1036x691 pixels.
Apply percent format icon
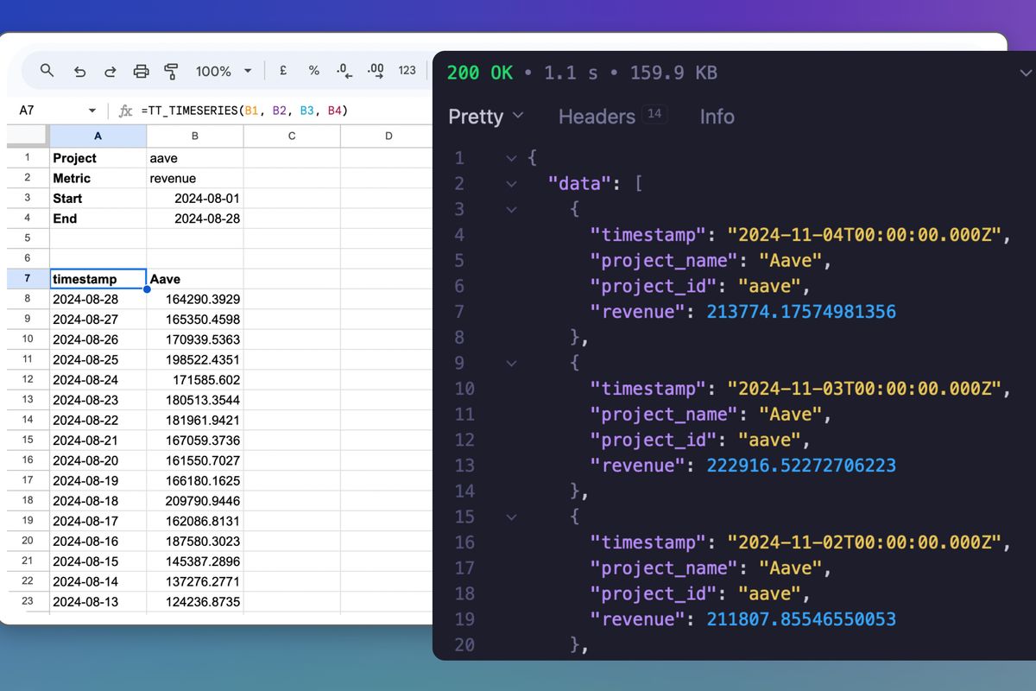tap(314, 71)
